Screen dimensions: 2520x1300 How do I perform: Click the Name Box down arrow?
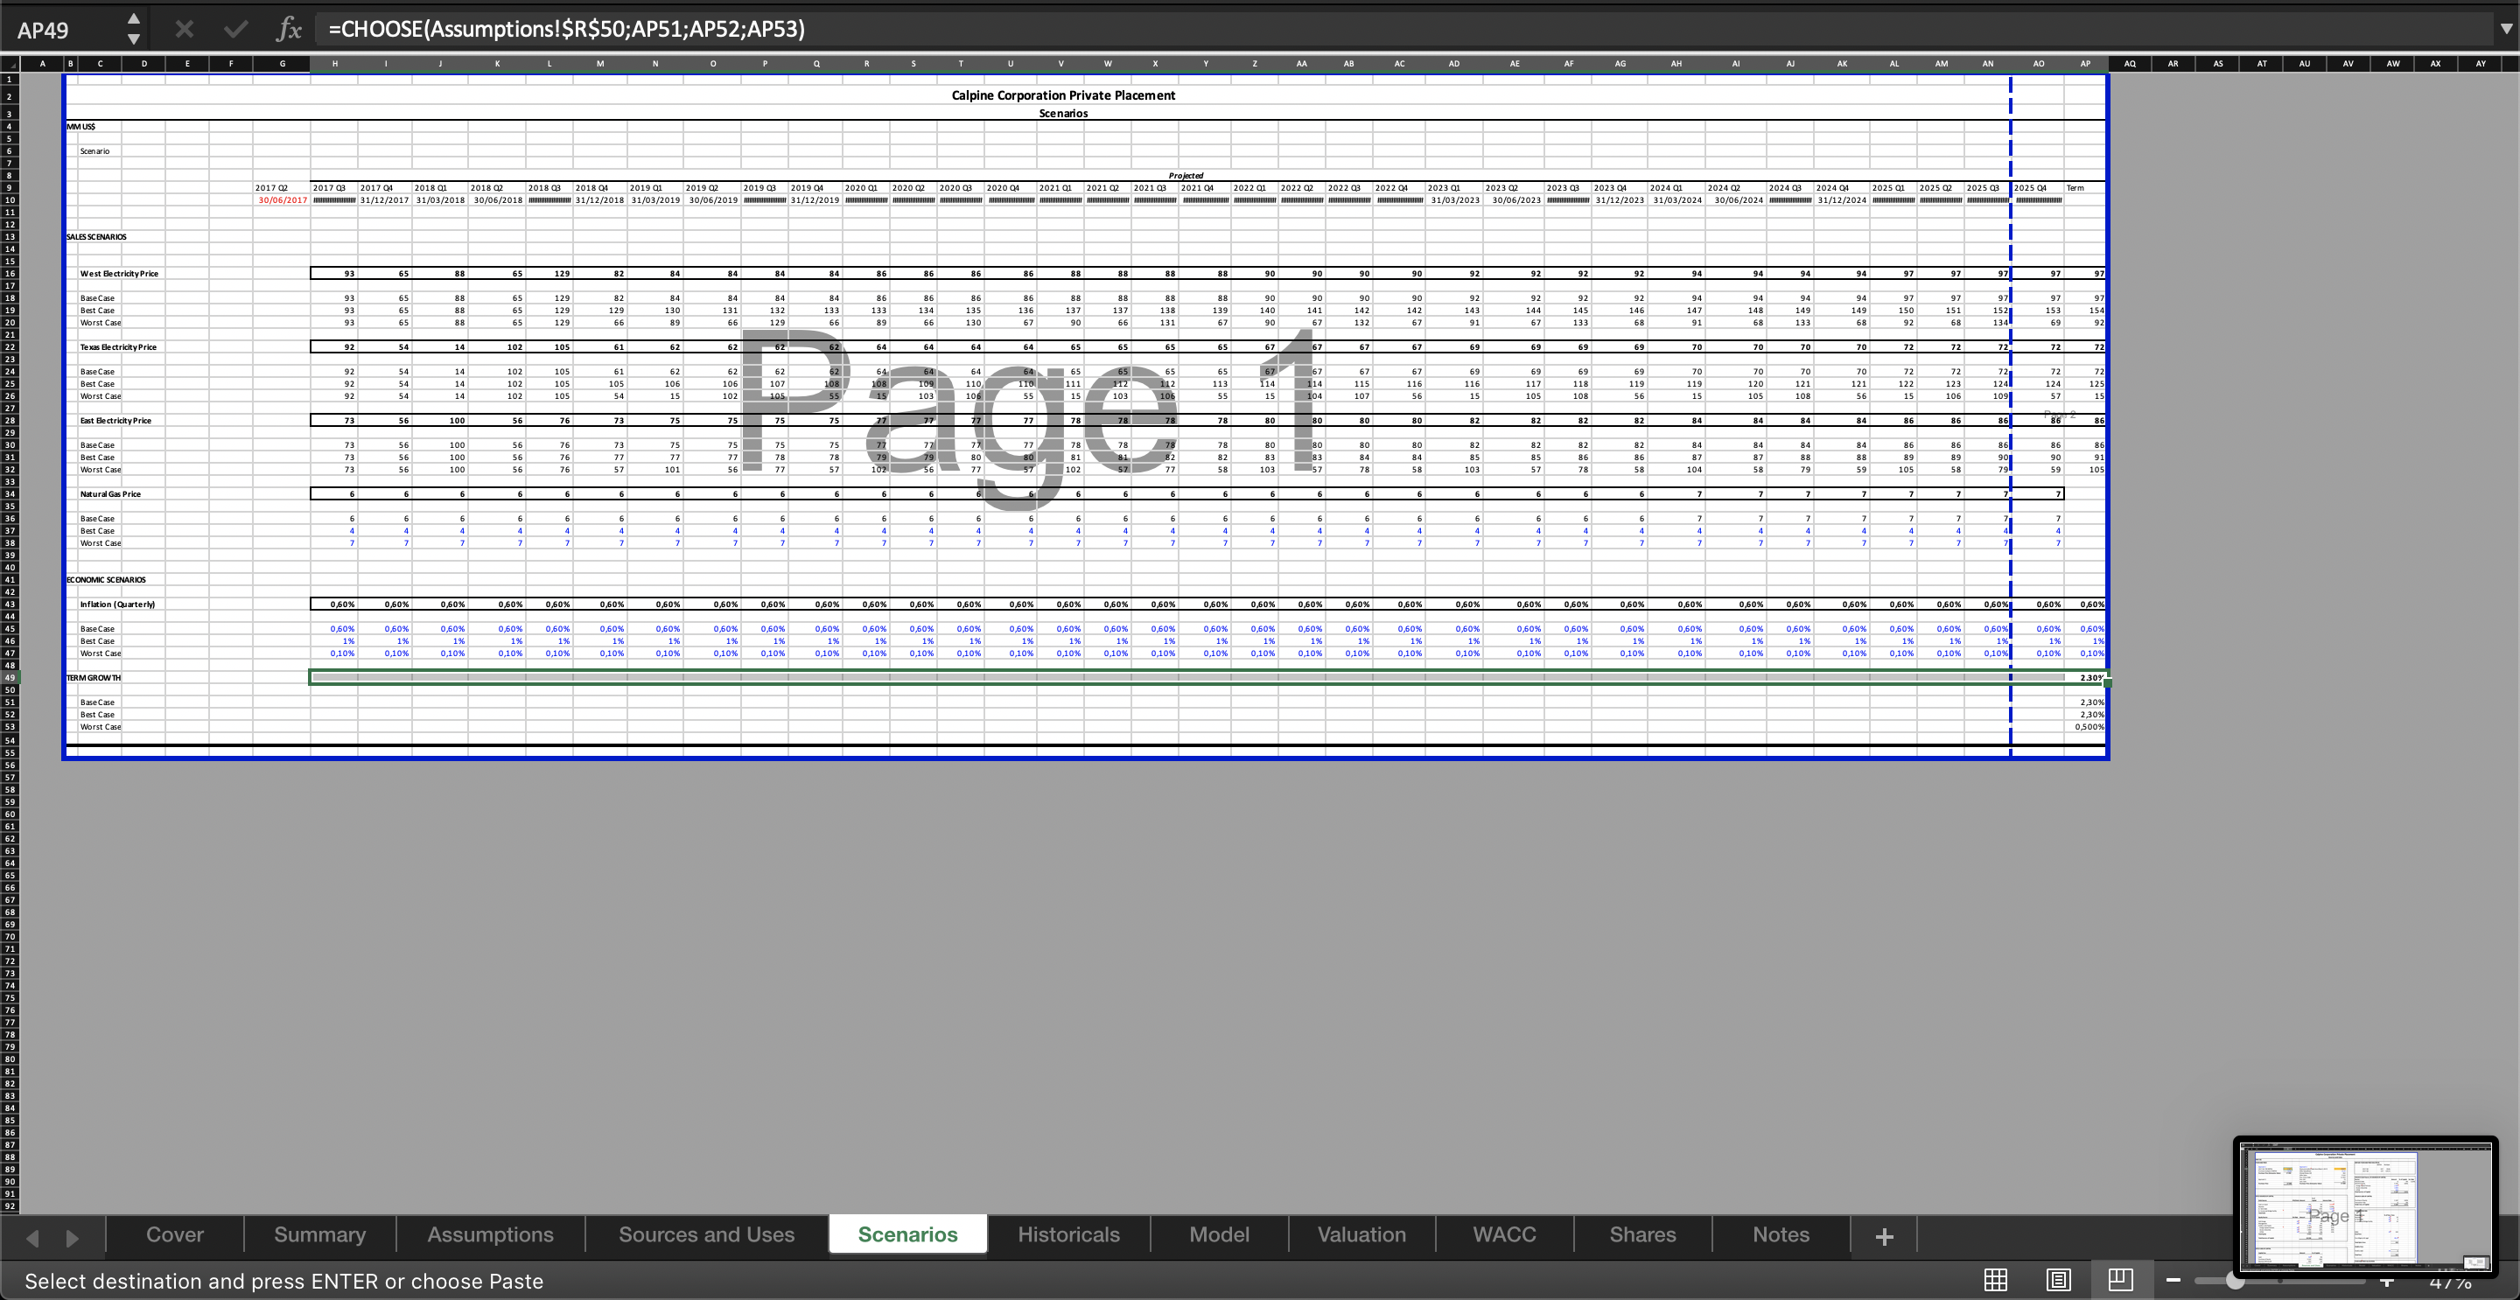133,39
